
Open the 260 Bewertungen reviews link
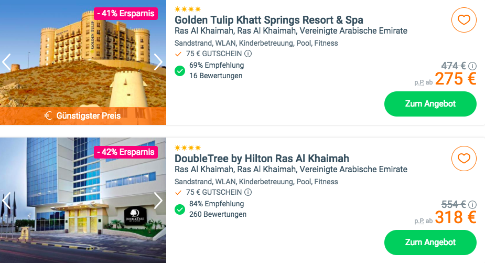click(218, 214)
